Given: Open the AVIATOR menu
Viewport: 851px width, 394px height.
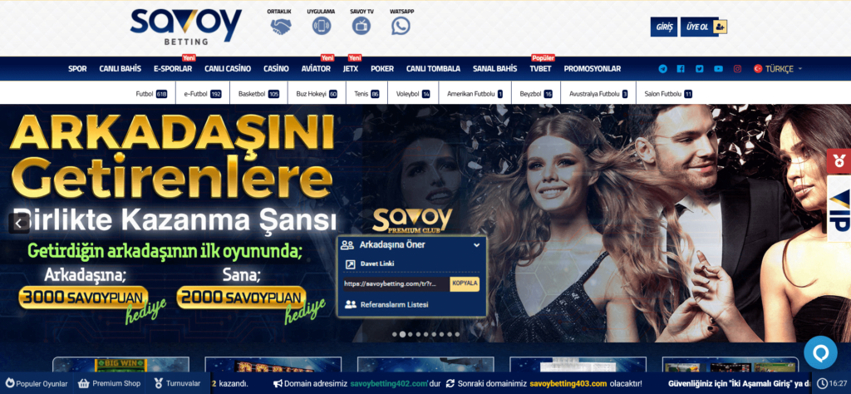Looking at the screenshot, I should tap(316, 69).
